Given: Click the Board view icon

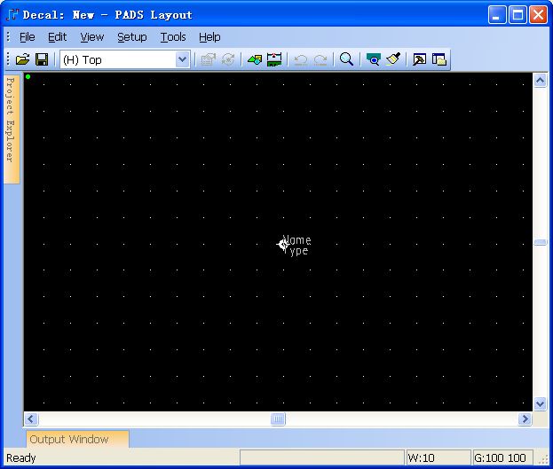Looking at the screenshot, I should coord(373,59).
